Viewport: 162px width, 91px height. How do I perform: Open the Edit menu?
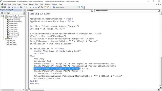(10, 4)
